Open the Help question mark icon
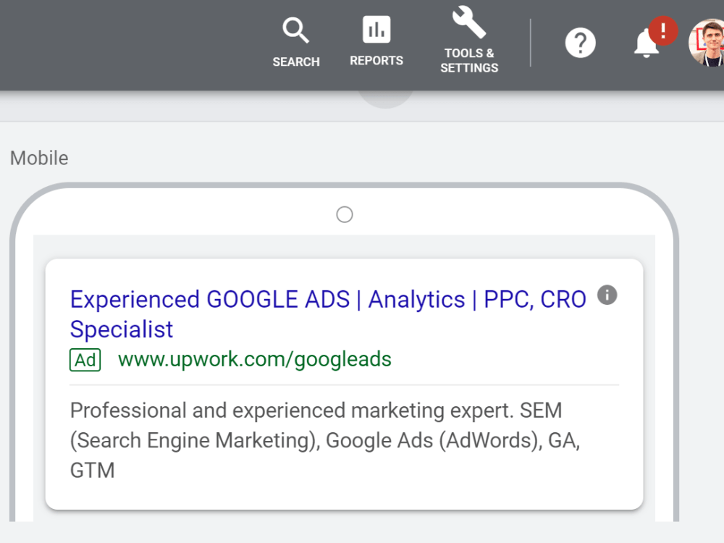Image resolution: width=724 pixels, height=543 pixels. (x=581, y=43)
